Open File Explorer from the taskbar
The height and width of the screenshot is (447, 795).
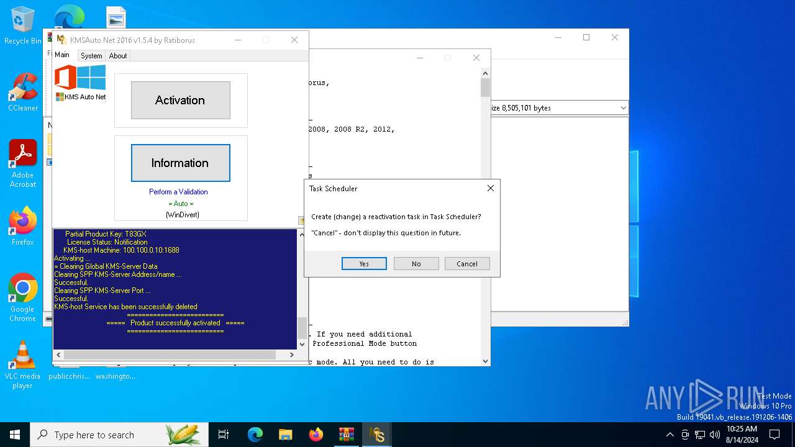click(285, 435)
